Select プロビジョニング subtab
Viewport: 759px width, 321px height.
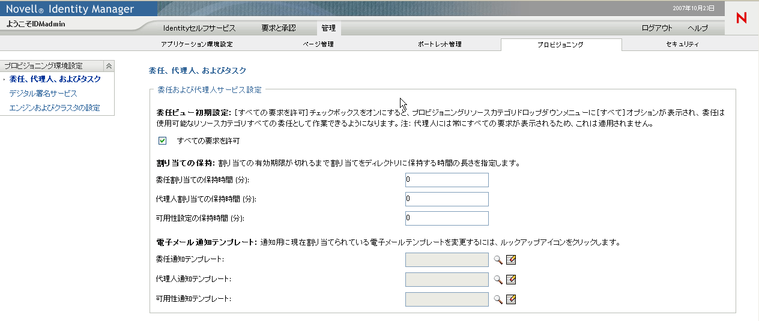(x=561, y=45)
